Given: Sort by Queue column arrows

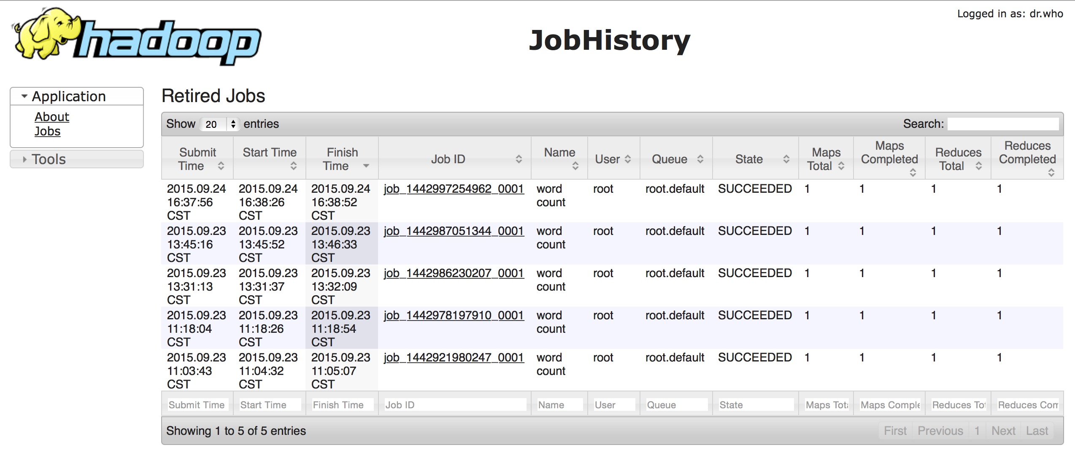Looking at the screenshot, I should (x=700, y=159).
